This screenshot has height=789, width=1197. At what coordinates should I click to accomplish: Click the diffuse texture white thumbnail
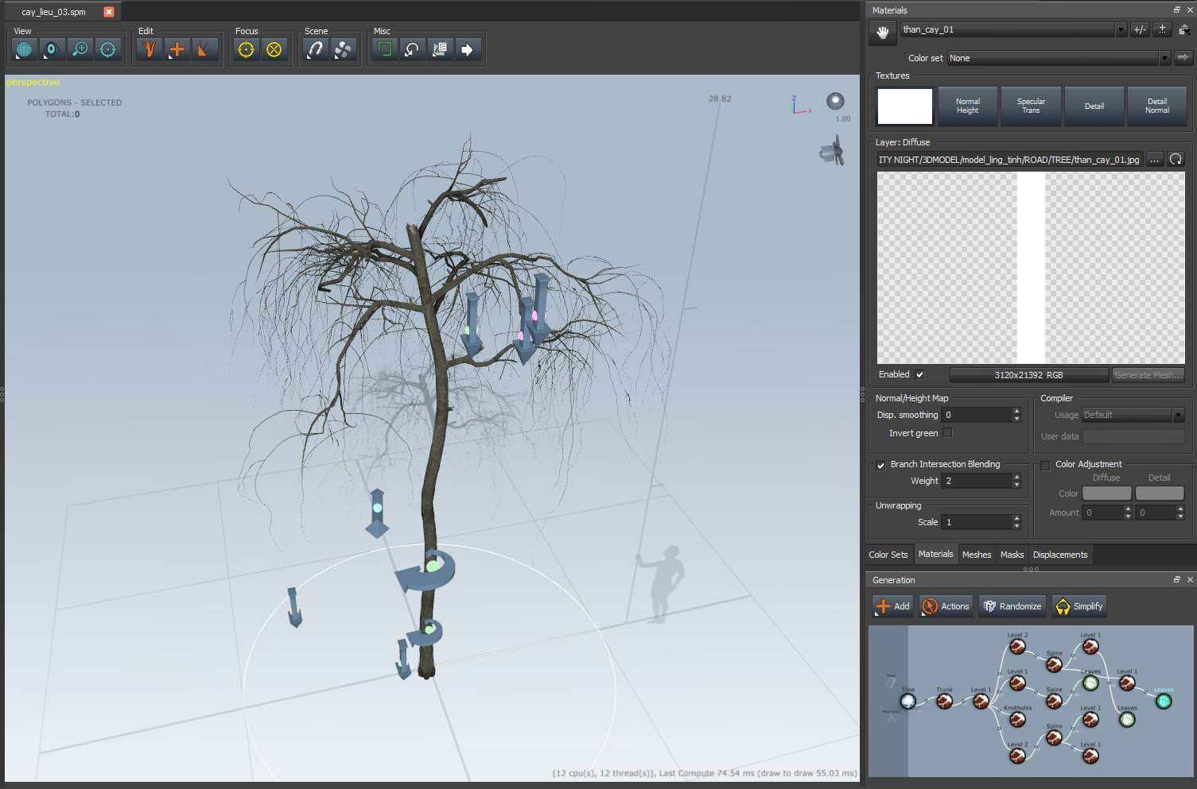904,106
